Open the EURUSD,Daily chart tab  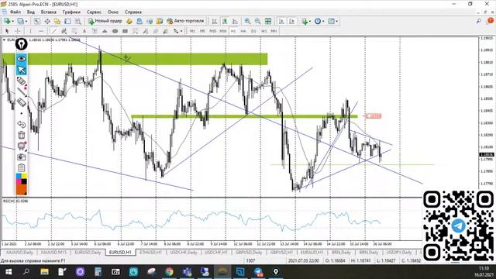click(x=88, y=253)
